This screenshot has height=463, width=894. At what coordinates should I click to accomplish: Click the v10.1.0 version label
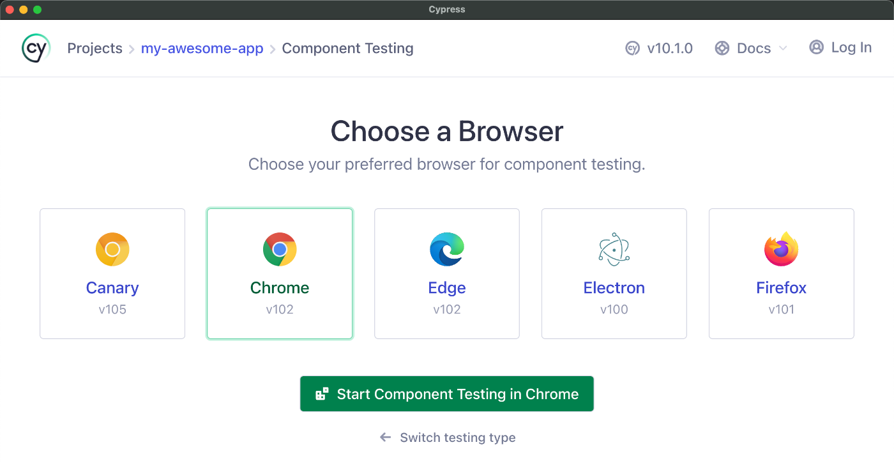(670, 48)
